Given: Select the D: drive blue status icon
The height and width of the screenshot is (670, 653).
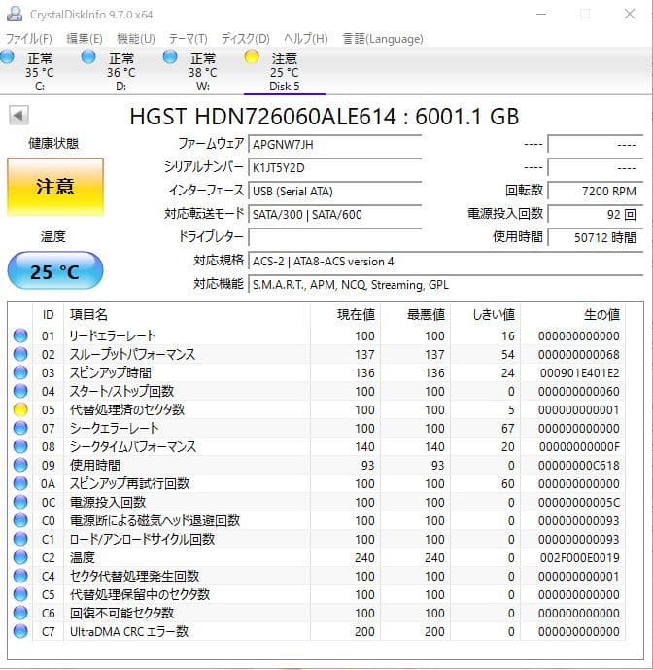Looking at the screenshot, I should 88,56.
